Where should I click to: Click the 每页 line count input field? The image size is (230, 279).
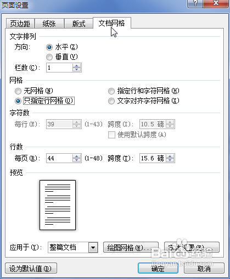[59, 158]
